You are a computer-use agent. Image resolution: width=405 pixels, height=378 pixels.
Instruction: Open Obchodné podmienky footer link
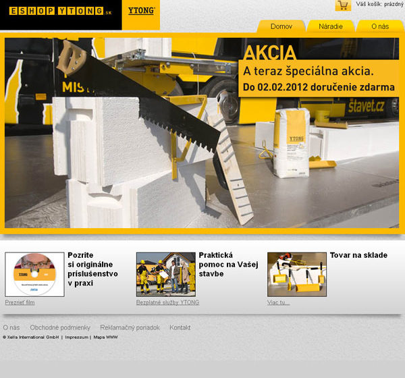coord(59,327)
